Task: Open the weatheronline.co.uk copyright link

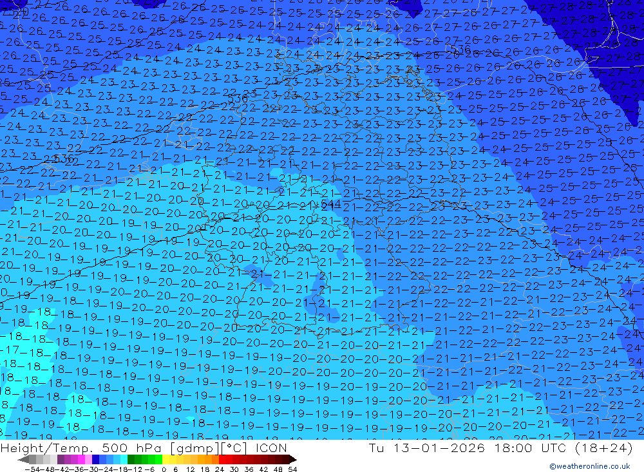Action: point(589,467)
